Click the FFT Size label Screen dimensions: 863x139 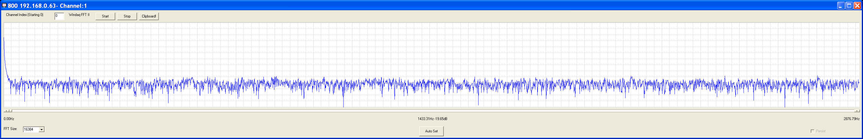(10, 129)
